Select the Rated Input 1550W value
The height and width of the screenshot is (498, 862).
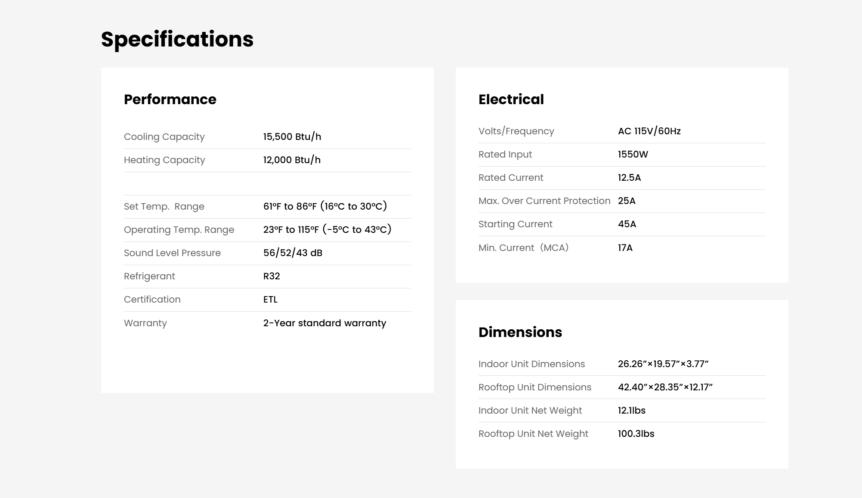pyautogui.click(x=633, y=155)
